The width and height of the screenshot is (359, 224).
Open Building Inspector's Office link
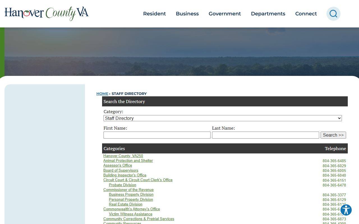click(x=125, y=175)
